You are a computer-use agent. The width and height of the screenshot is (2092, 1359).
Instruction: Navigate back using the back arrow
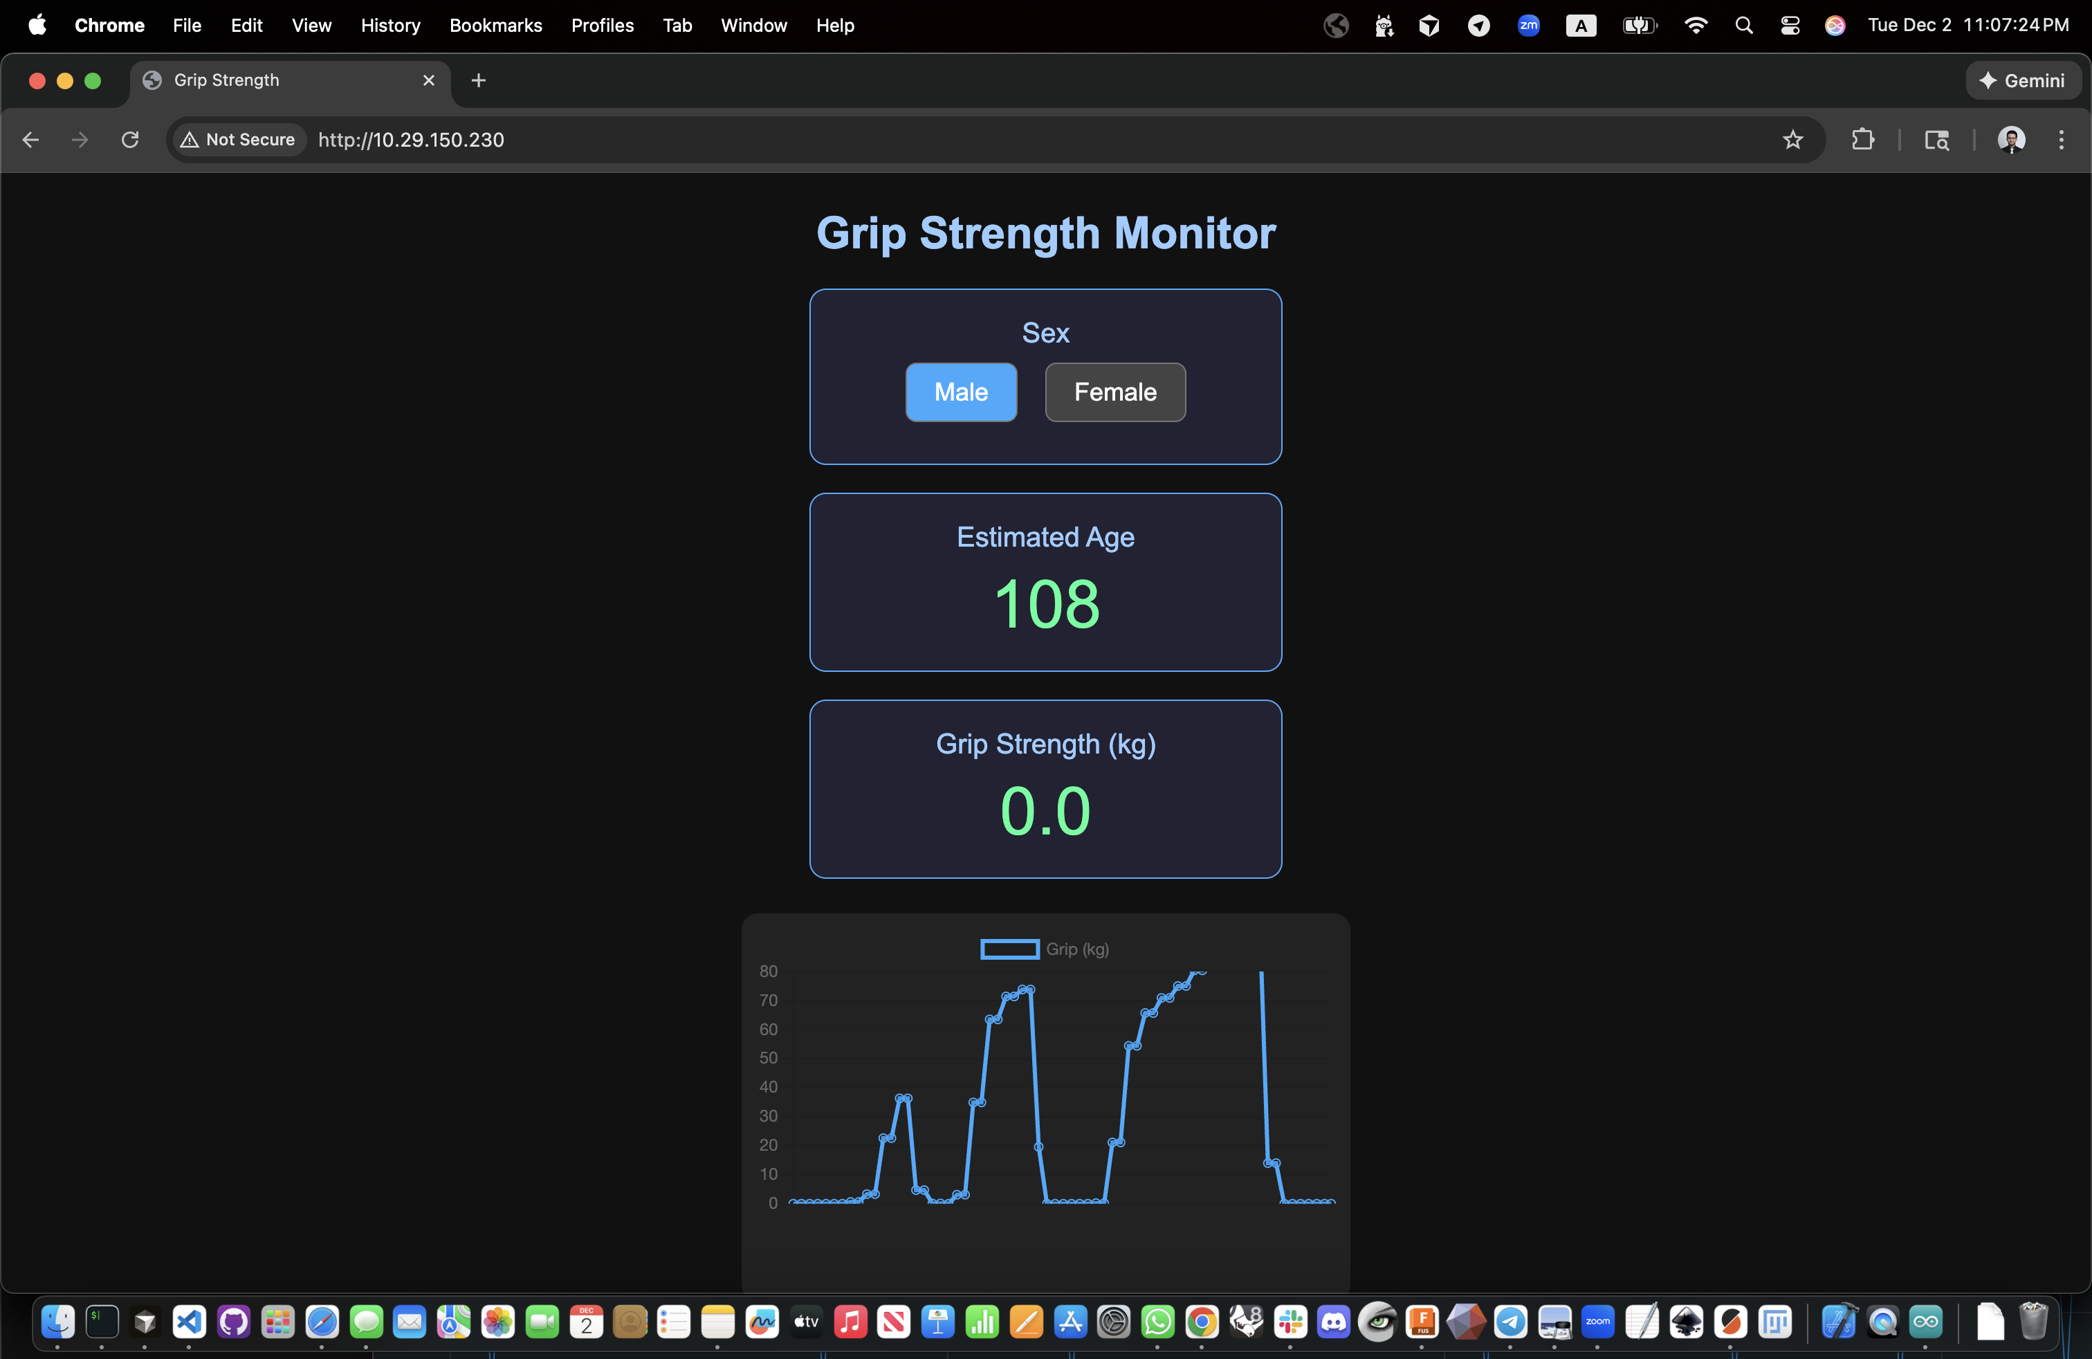coord(30,140)
